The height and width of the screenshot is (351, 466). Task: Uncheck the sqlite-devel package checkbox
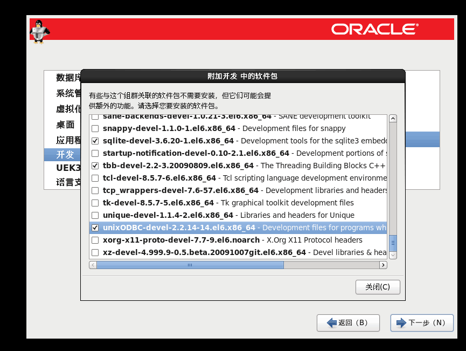pos(95,141)
